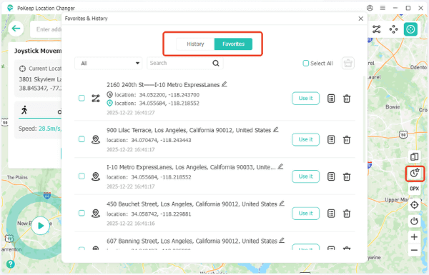Viewport: 429px width, 275px height.
Task: Edit name of 607 Banning Street entry
Action: coord(282,240)
